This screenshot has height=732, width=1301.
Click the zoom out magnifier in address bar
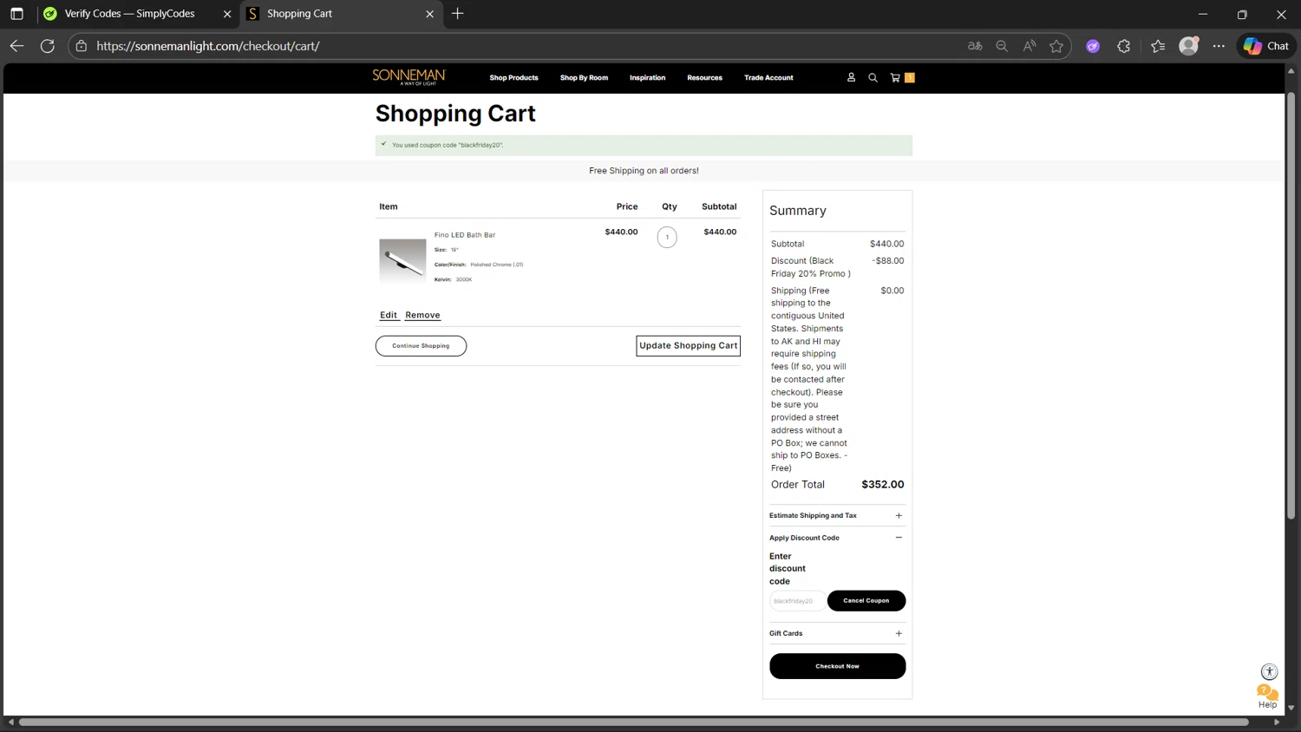(x=1002, y=46)
